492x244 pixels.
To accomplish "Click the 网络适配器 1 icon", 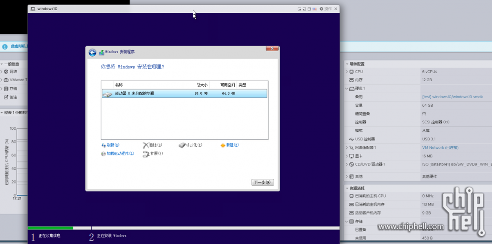I will point(351,147).
